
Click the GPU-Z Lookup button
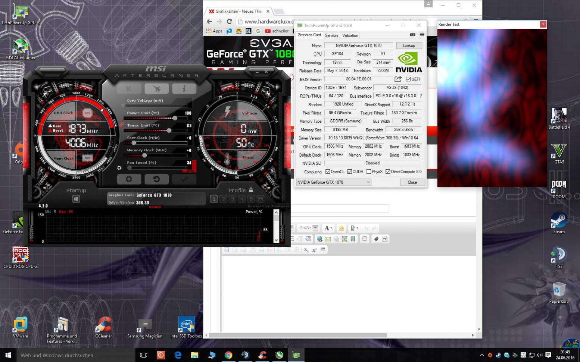pyautogui.click(x=409, y=45)
